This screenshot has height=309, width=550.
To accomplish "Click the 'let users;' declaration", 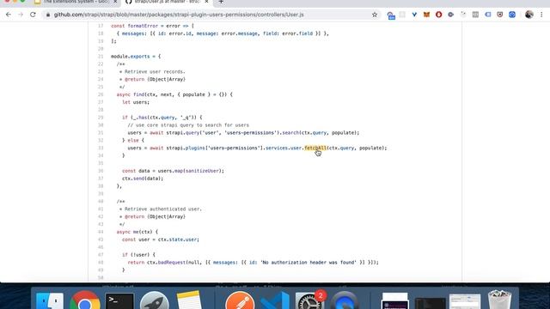I will click(x=136, y=102).
